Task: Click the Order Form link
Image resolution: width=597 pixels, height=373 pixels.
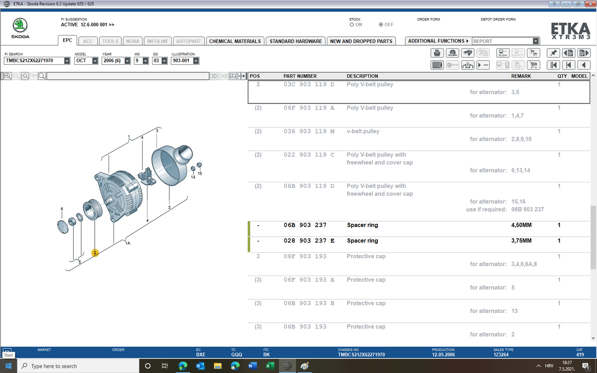Action: tap(428, 20)
